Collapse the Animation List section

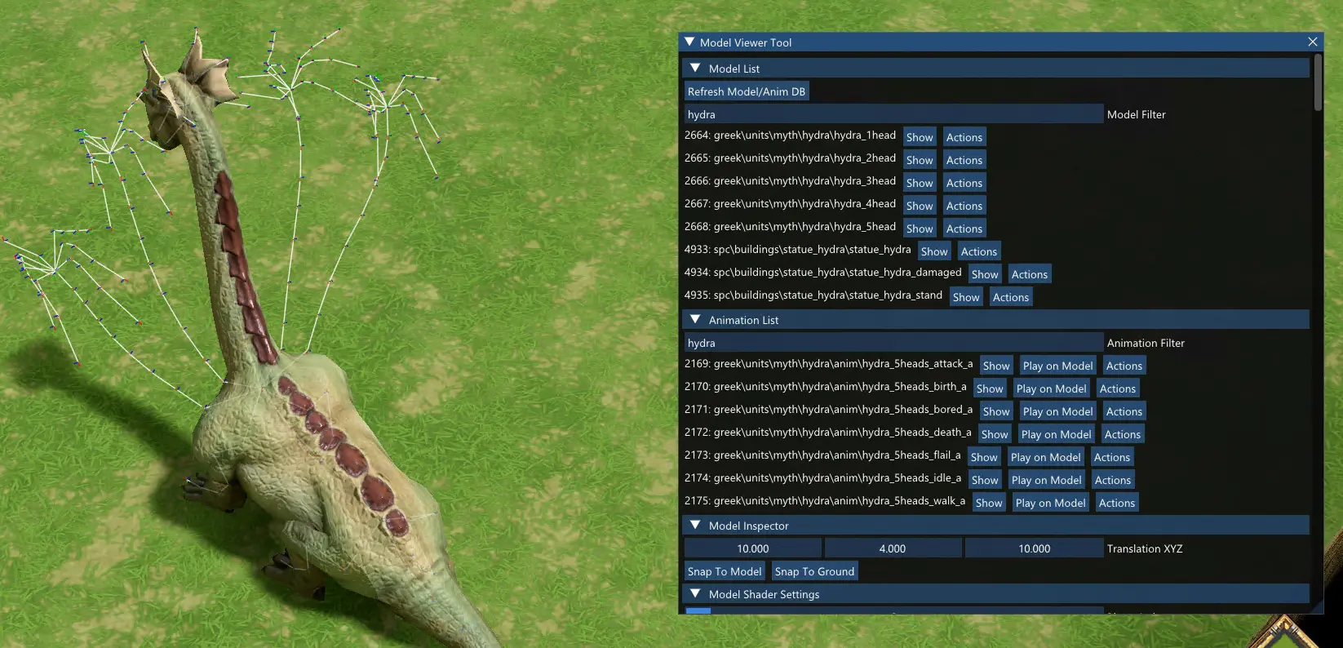(695, 320)
